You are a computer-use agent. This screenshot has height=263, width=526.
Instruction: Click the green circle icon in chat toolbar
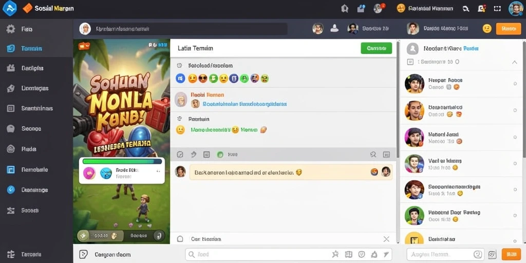(x=220, y=155)
